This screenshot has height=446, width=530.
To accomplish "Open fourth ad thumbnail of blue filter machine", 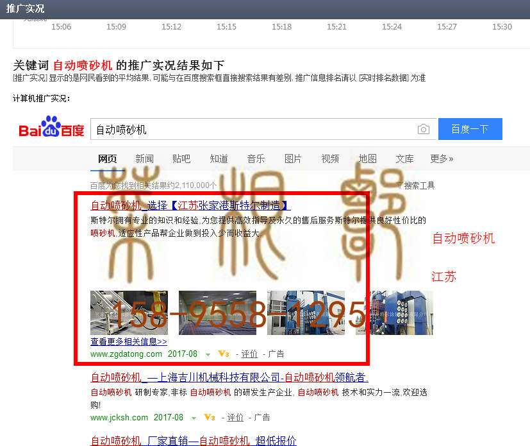I will pyautogui.click(x=395, y=313).
